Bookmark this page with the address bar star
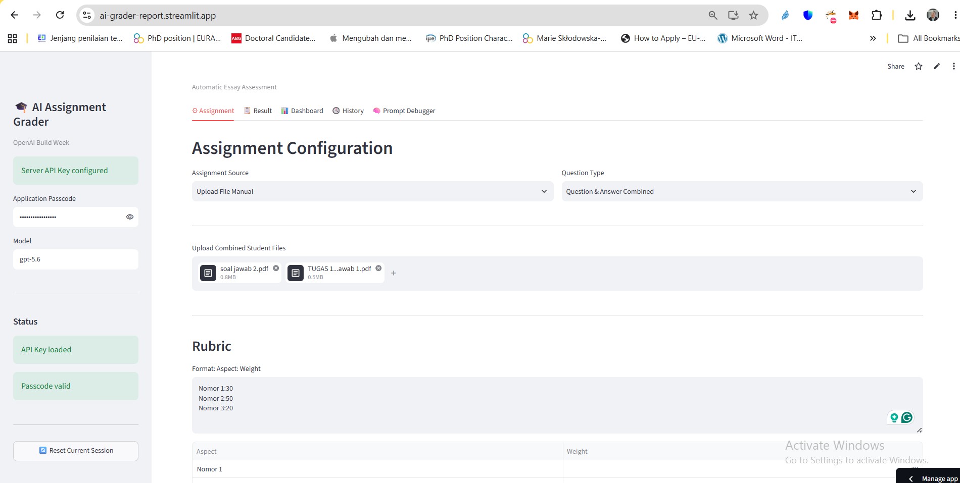Viewport: 960px width, 483px height. point(753,15)
